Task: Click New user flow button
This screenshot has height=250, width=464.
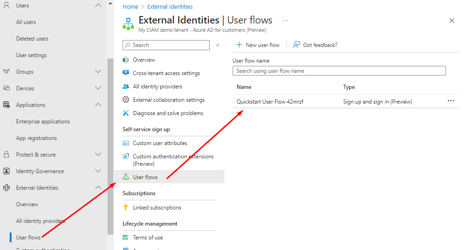Action: coord(258,45)
